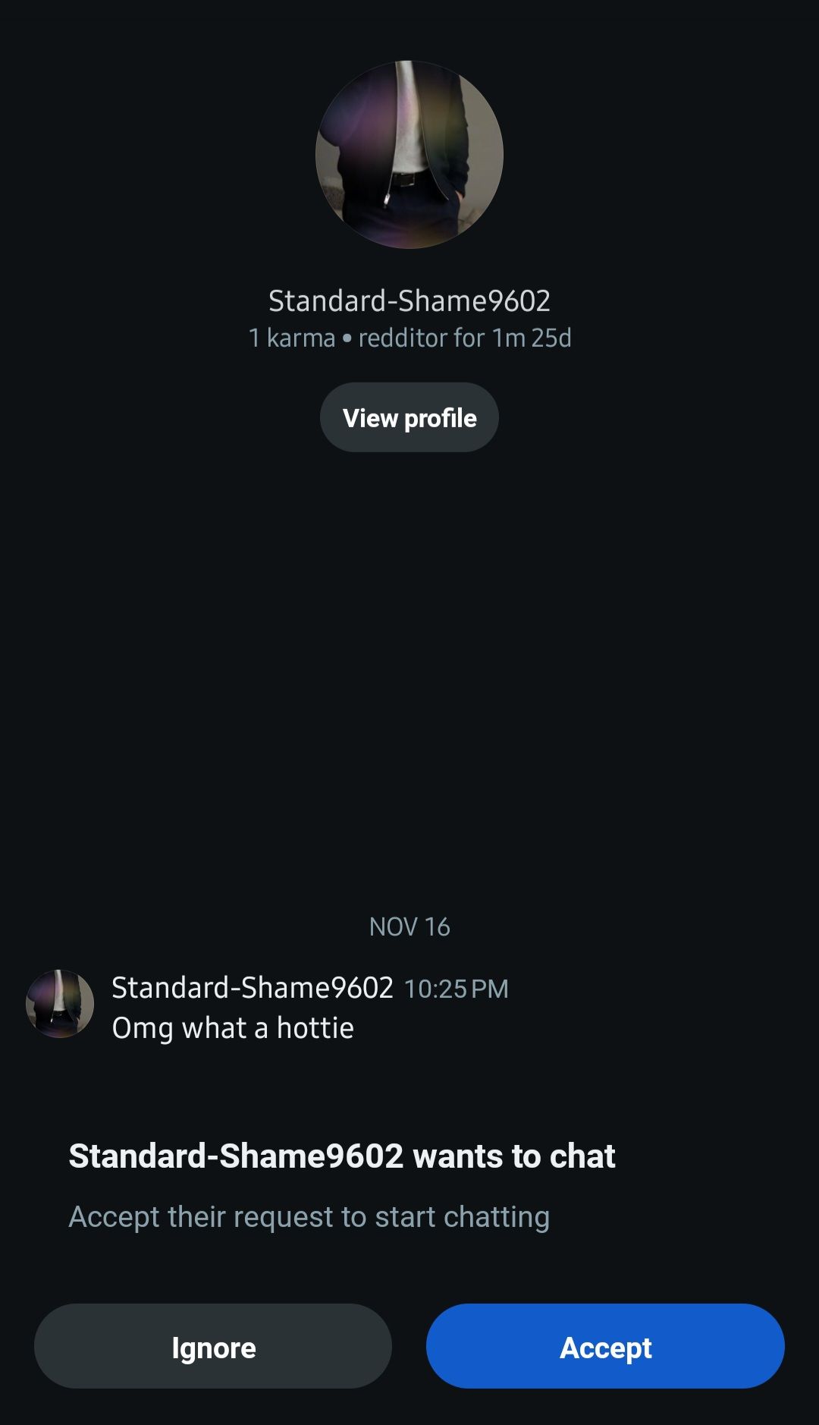Click the dot separator after karma
The width and height of the screenshot is (819, 1425).
347,338
